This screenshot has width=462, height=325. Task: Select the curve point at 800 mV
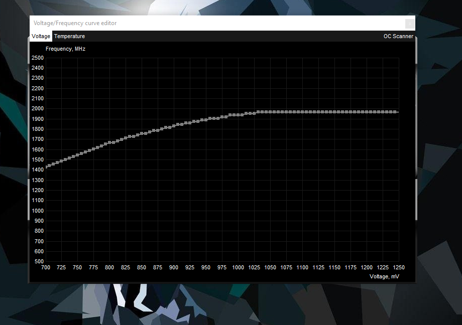point(109,142)
